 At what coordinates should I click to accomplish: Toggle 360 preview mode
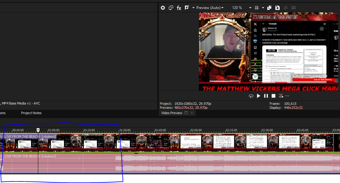pyautogui.click(x=286, y=8)
